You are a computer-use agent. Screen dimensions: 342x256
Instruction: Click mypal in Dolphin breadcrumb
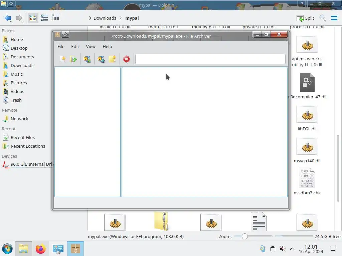tap(132, 18)
